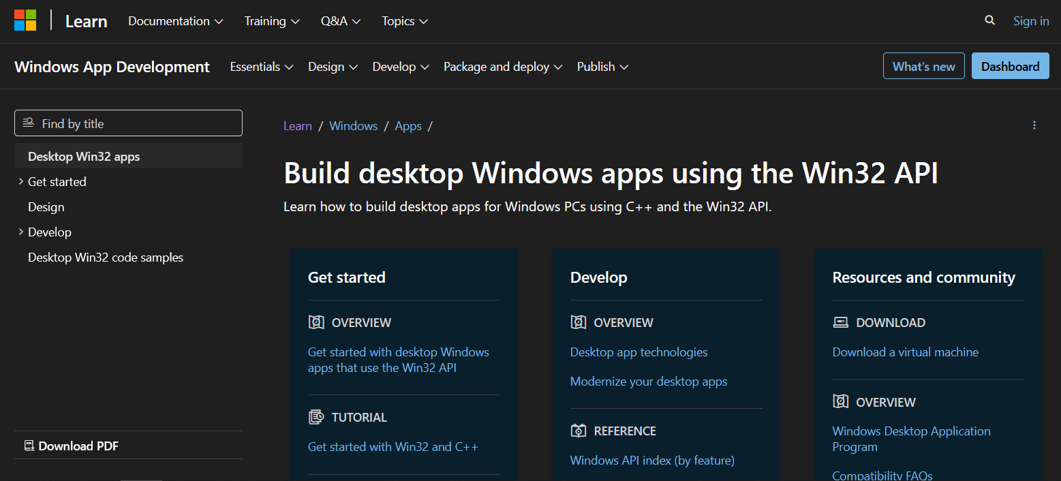Image resolution: width=1061 pixels, height=481 pixels.
Task: Click the Microsoft logo icon
Action: pos(25,20)
